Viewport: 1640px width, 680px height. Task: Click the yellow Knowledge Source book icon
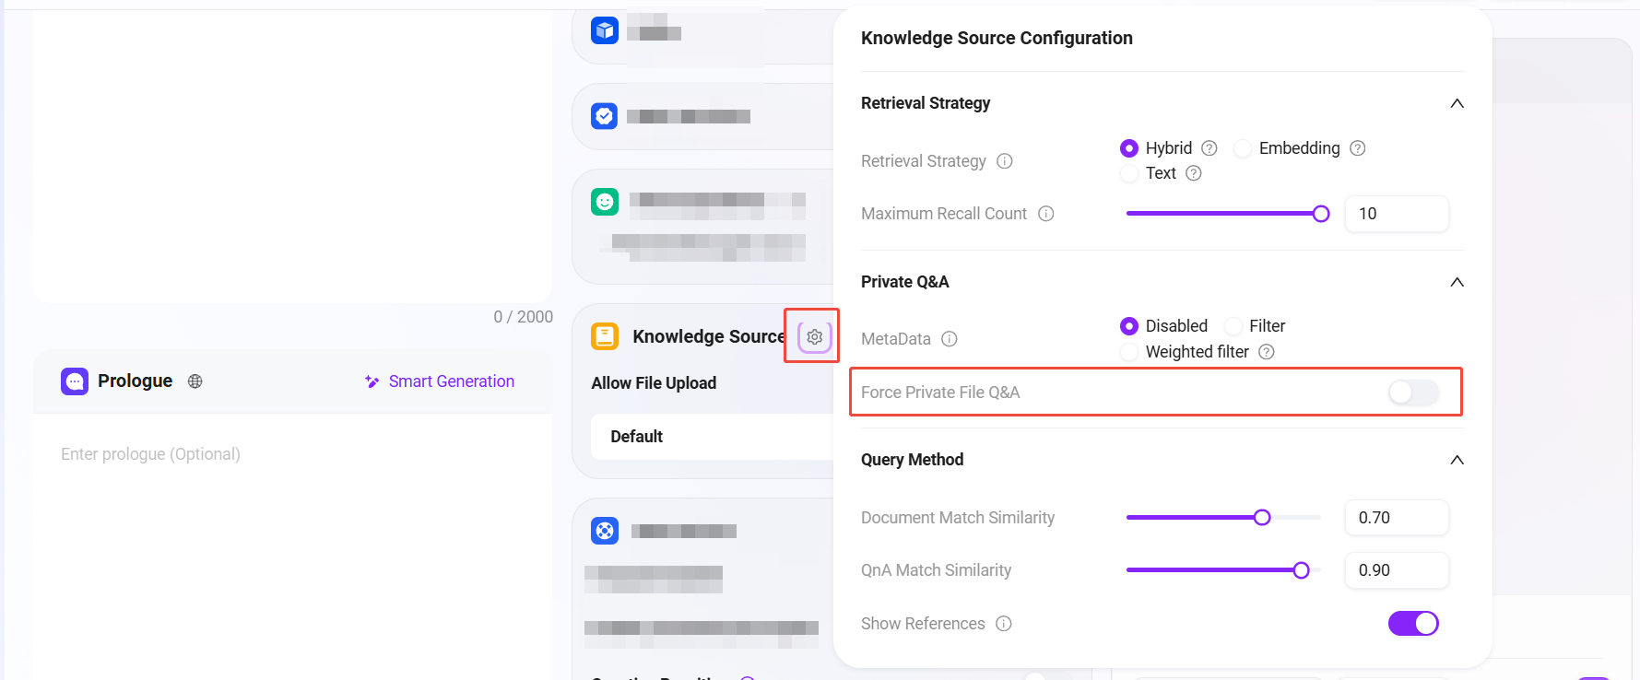(x=605, y=336)
